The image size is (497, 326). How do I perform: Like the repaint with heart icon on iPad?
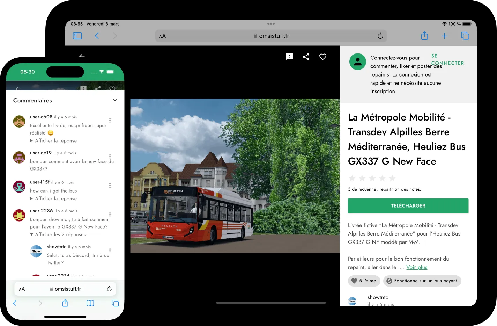pyautogui.click(x=323, y=57)
